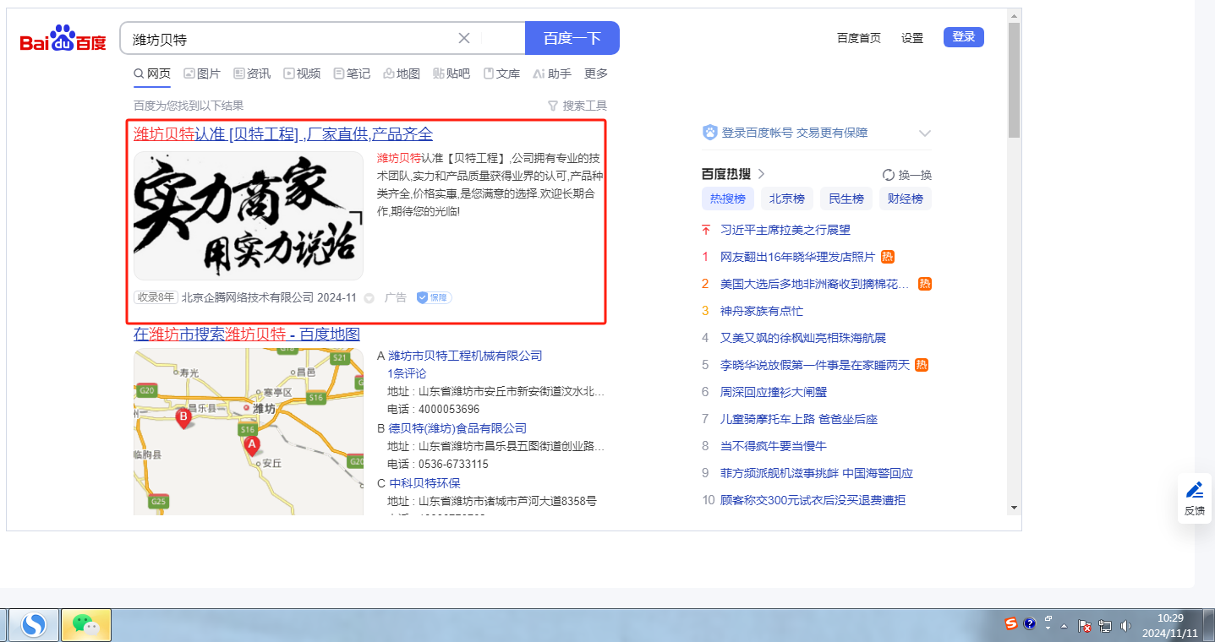Click the 广告 label

pos(396,297)
